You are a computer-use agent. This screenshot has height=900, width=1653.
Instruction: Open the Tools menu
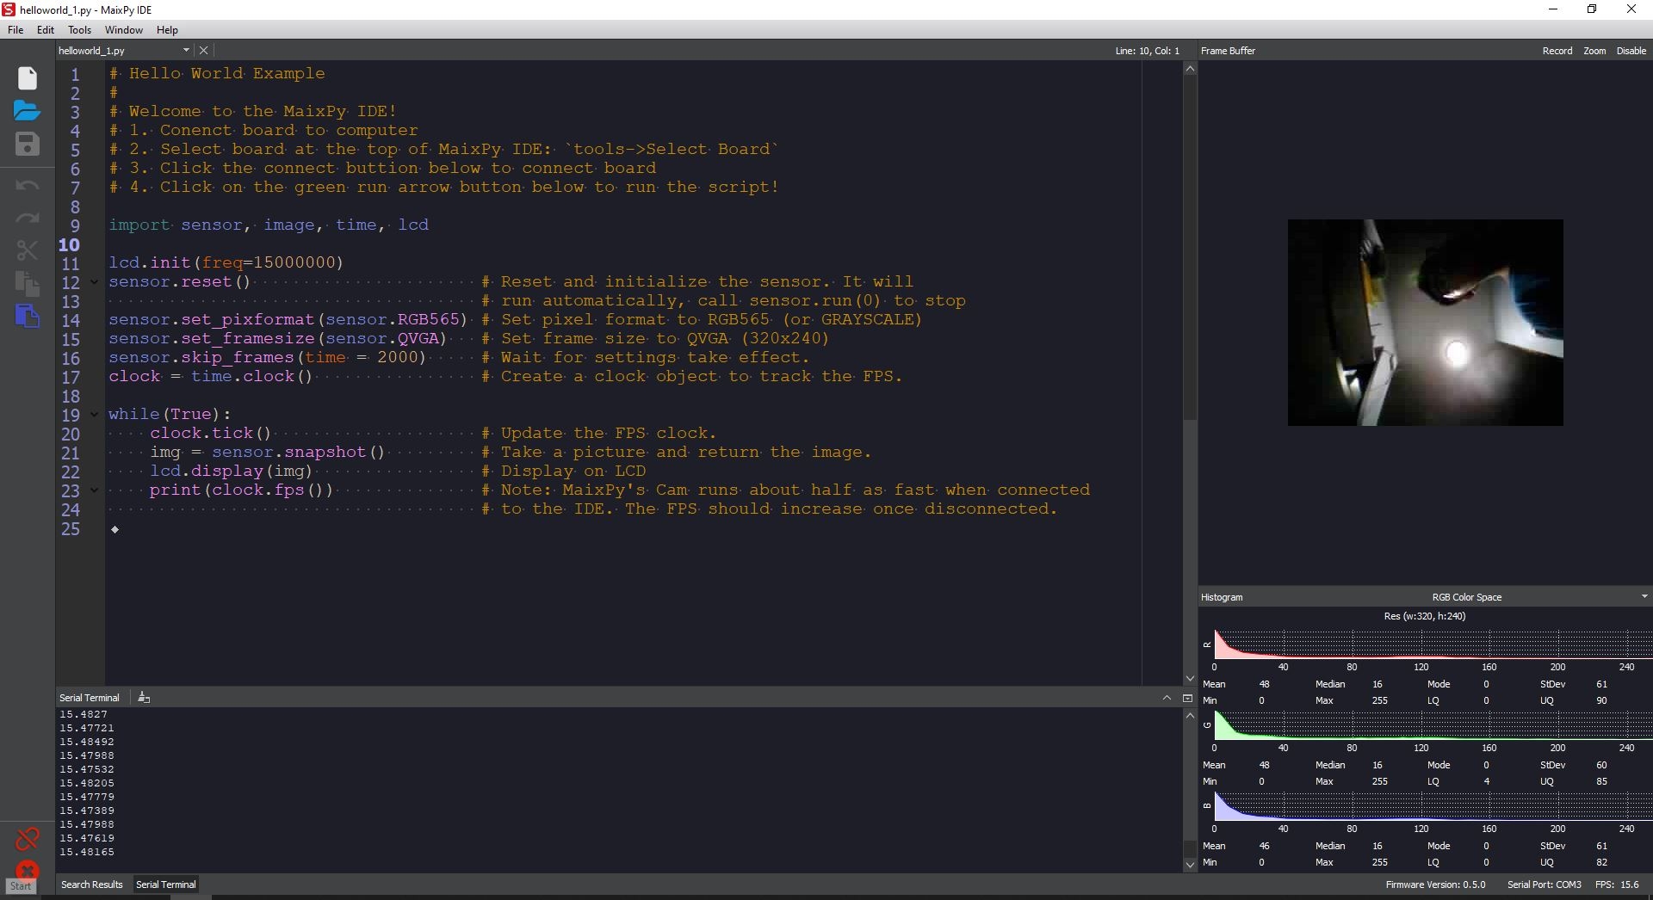coord(79,30)
